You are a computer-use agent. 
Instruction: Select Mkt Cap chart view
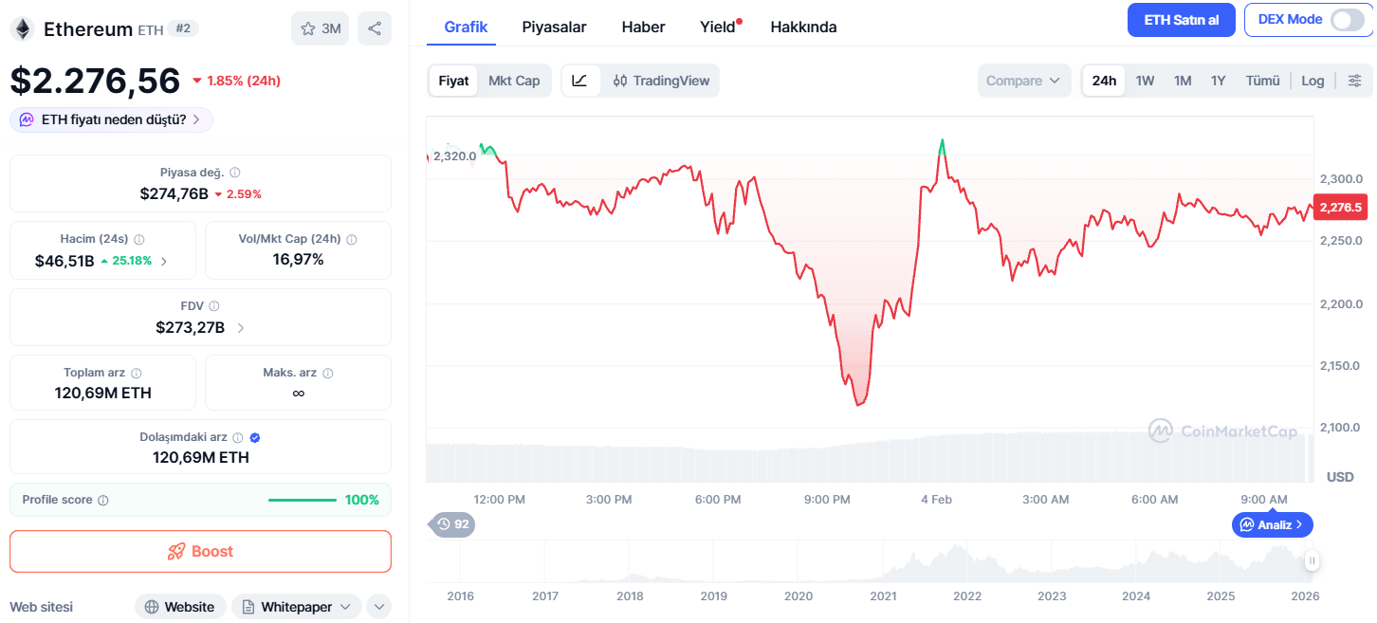pyautogui.click(x=514, y=81)
